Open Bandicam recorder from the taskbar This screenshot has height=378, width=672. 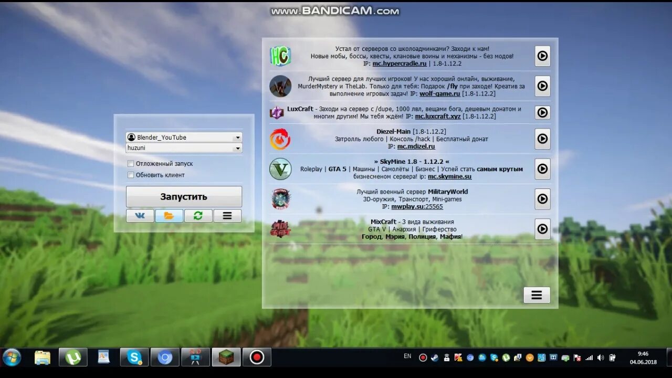click(x=257, y=358)
